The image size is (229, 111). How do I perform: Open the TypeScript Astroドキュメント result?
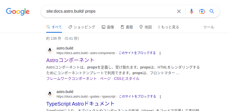click(x=80, y=104)
